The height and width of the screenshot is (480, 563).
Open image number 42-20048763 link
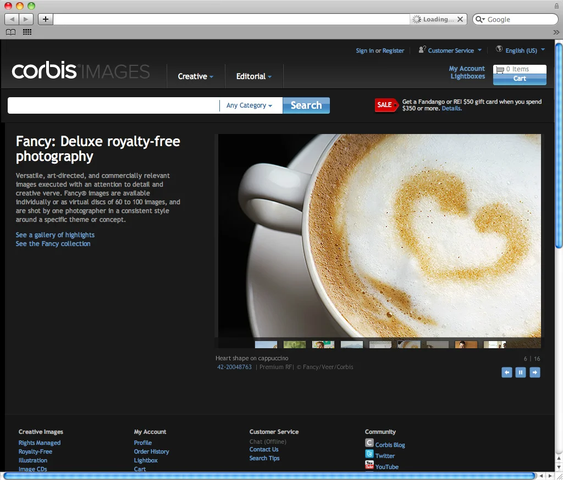coord(234,367)
